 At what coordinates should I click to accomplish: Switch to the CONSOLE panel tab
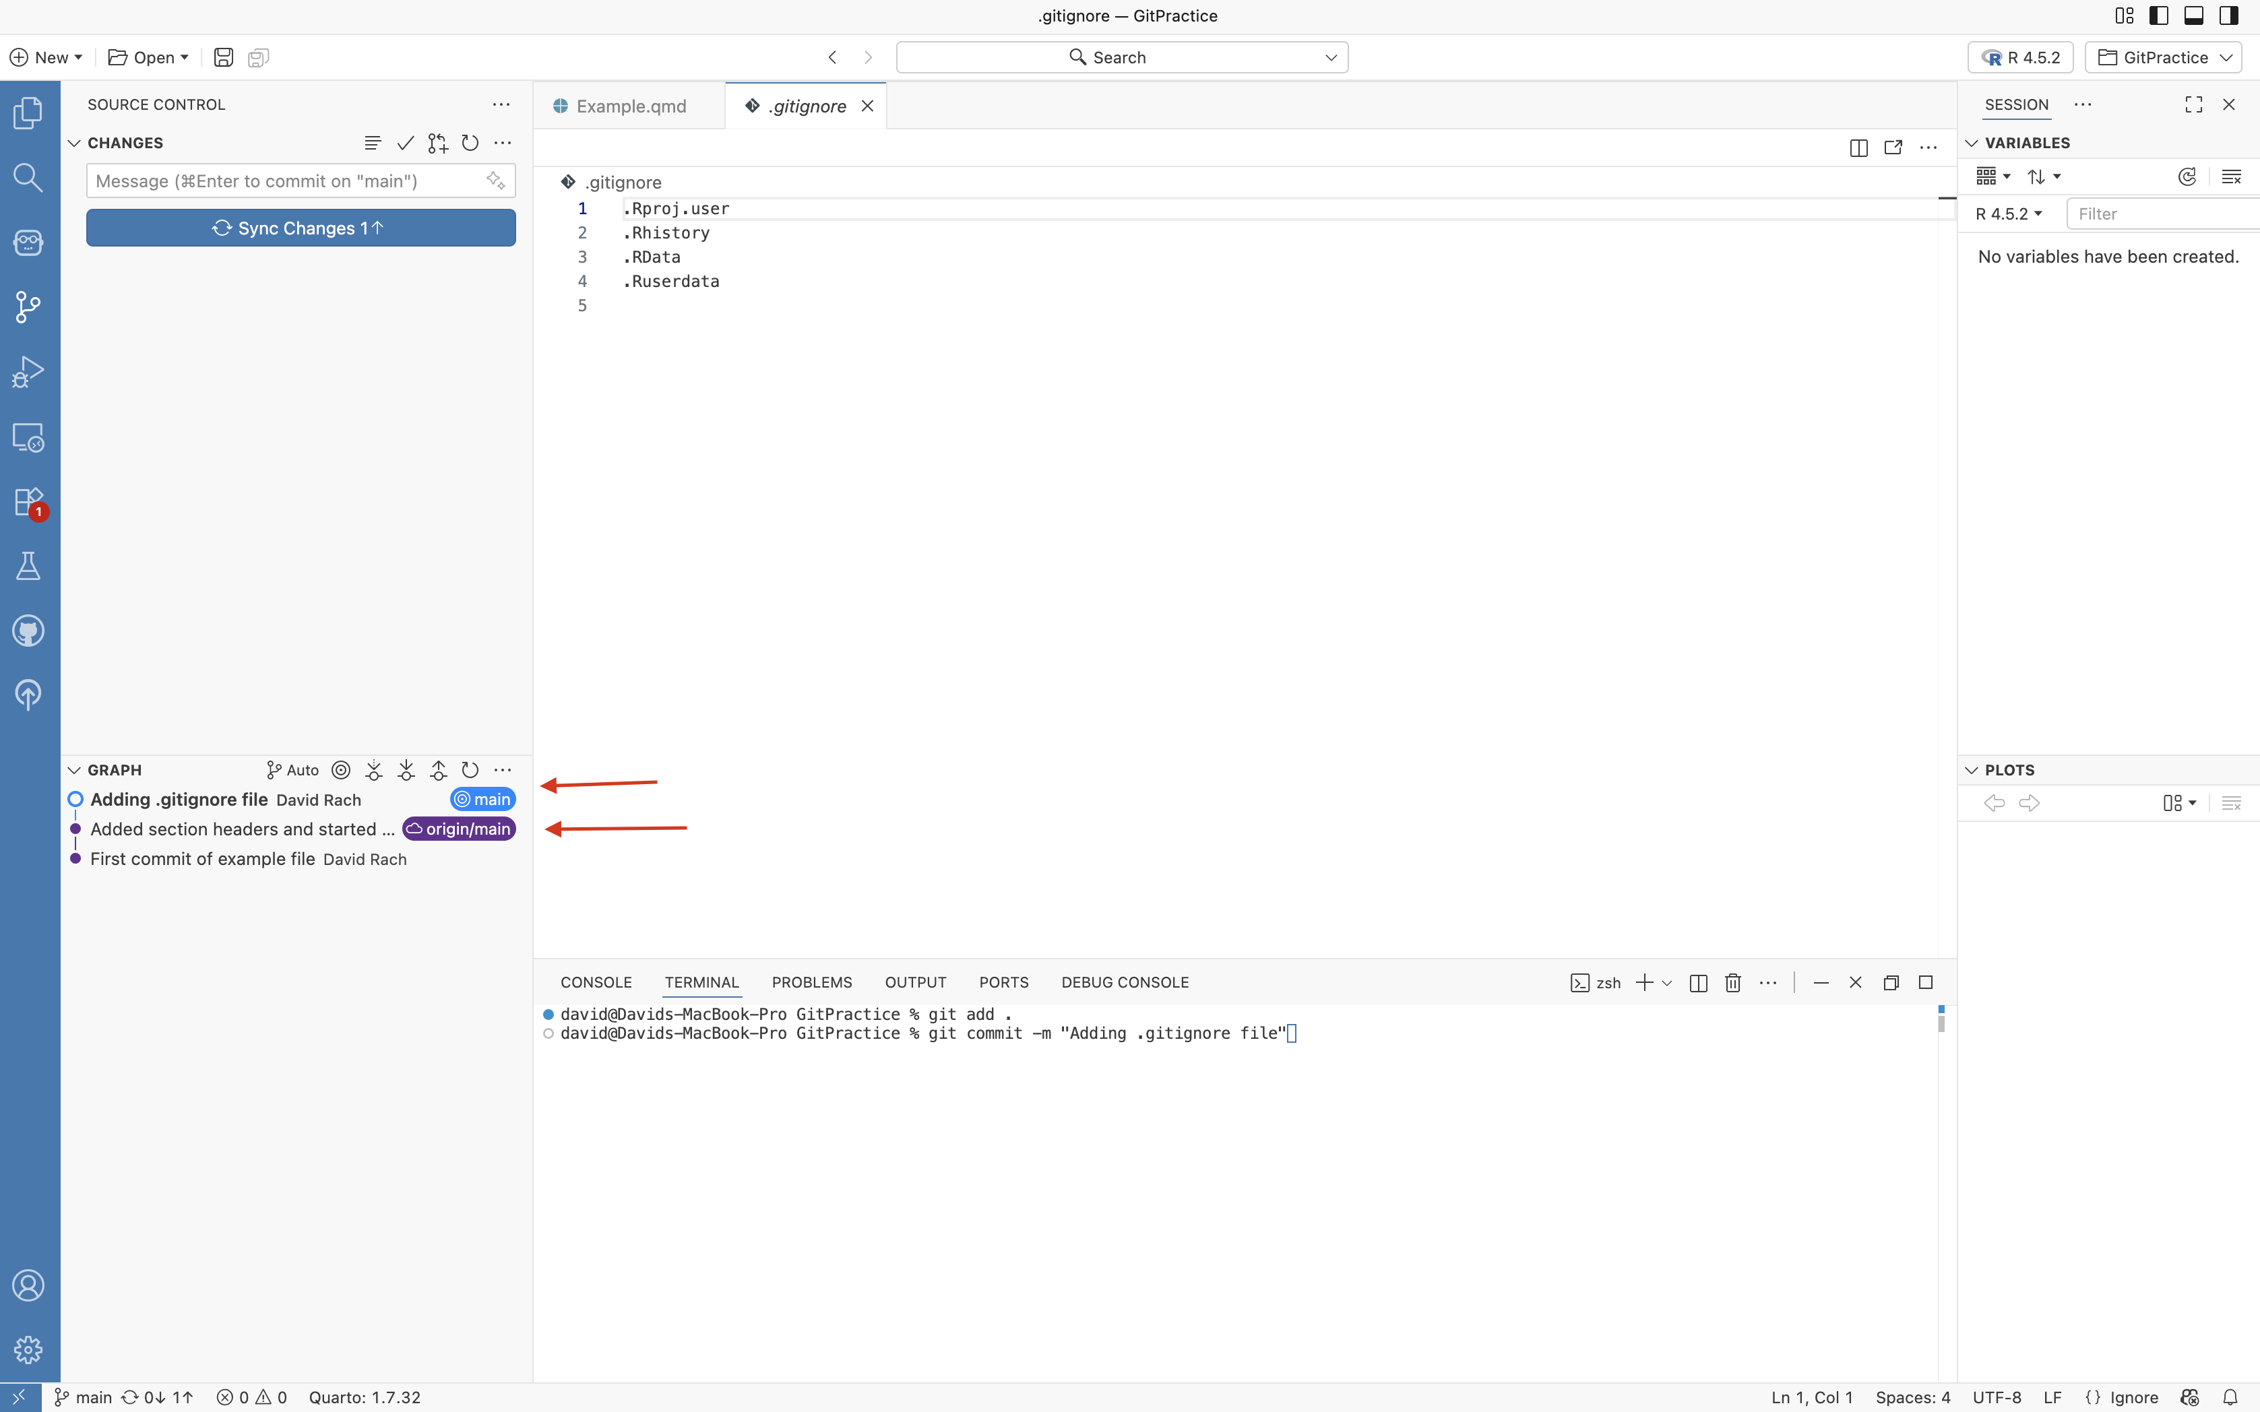(596, 982)
